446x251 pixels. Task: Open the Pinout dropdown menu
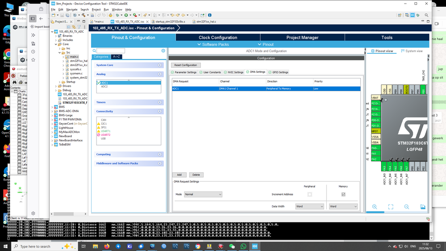point(266,44)
